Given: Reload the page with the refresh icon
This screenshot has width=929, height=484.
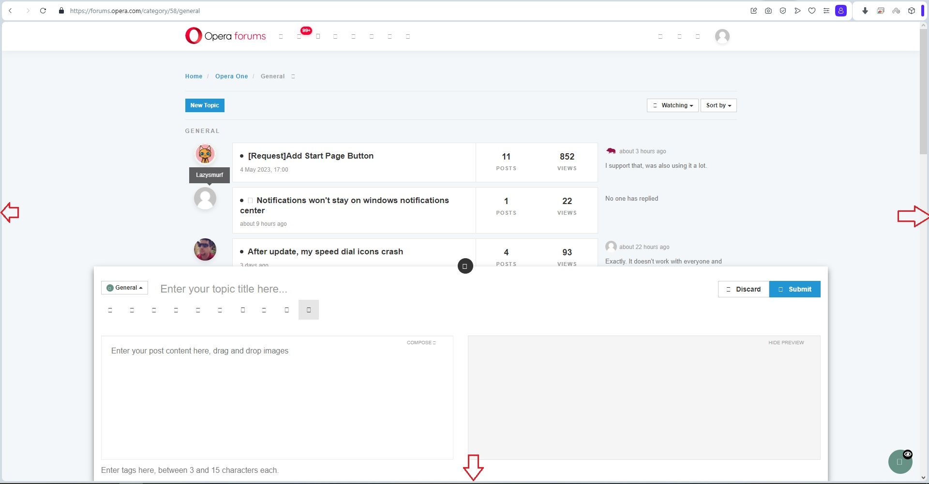Looking at the screenshot, I should 43,11.
